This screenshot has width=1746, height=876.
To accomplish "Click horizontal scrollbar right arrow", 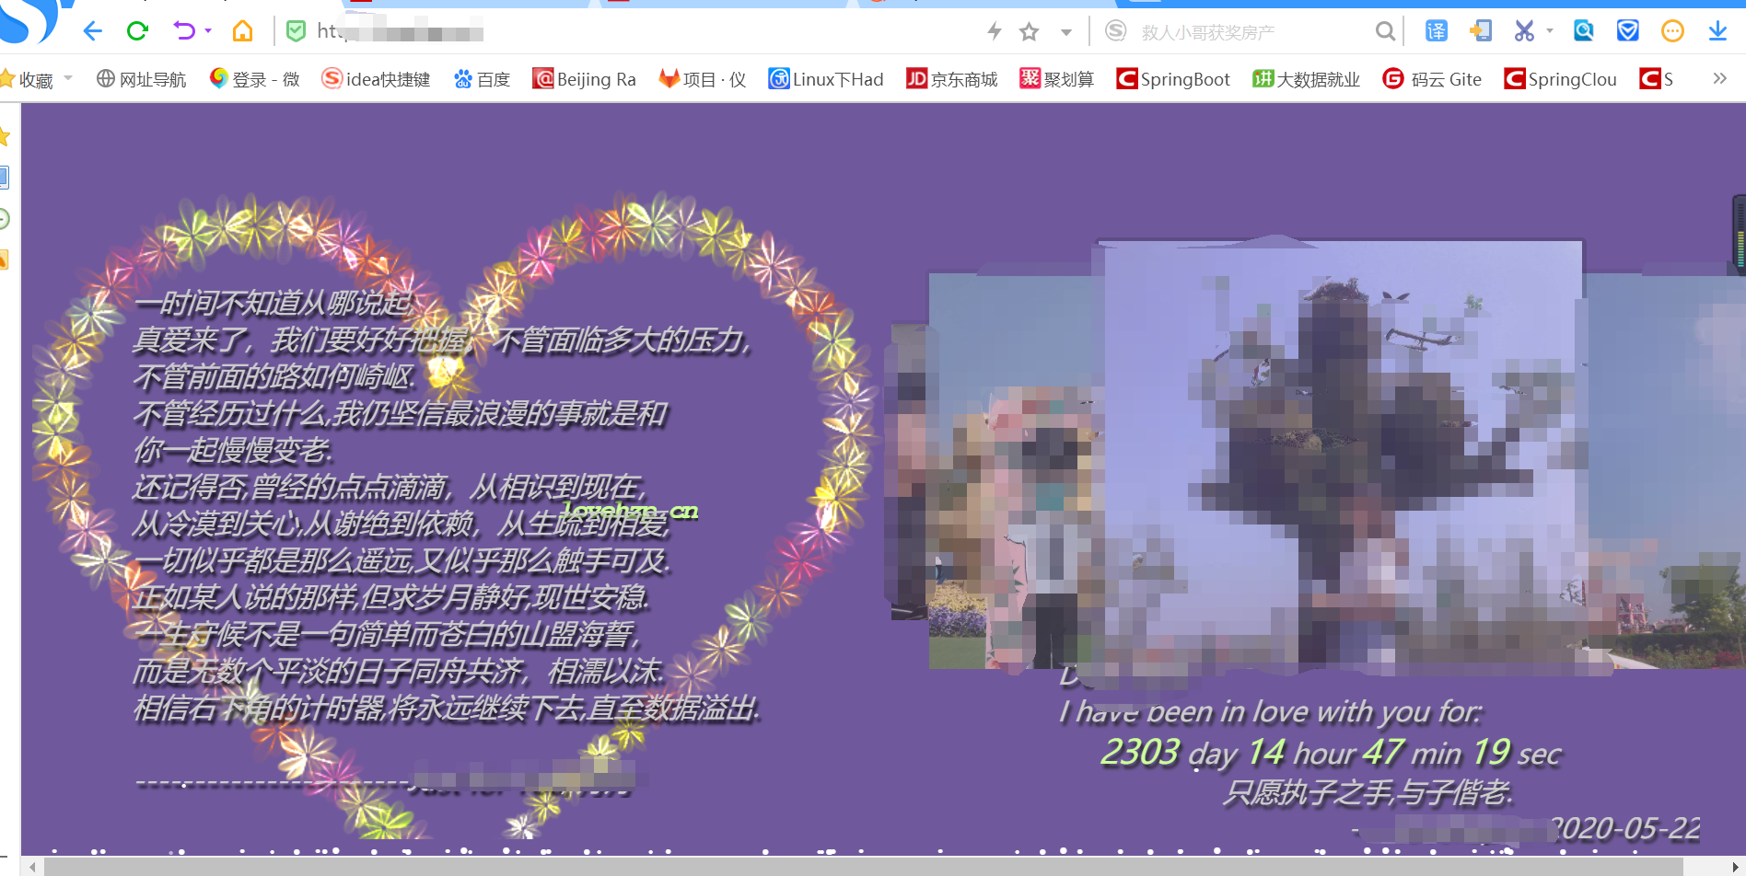I will [x=1736, y=868].
